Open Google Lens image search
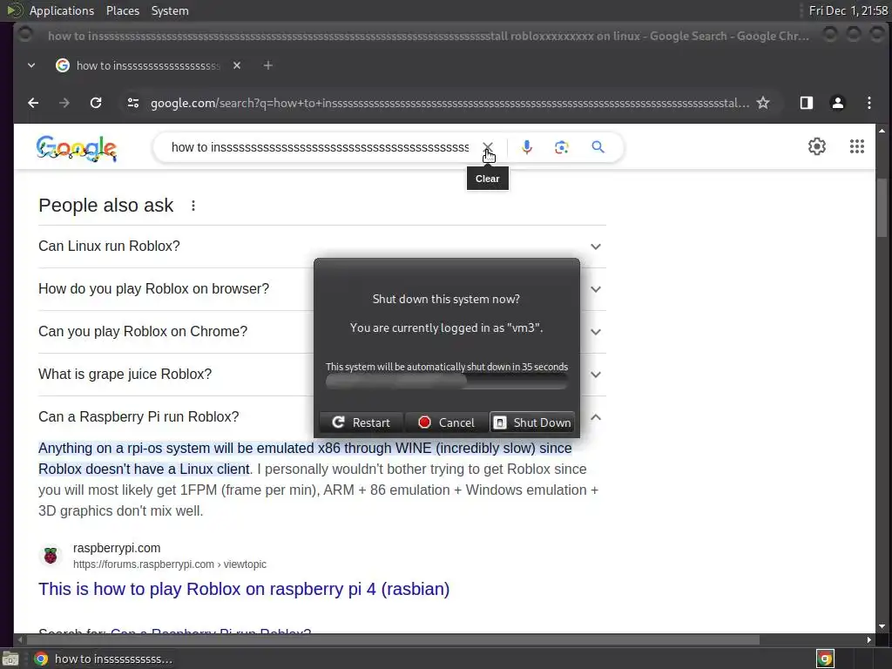Screen dimensions: 892x669 click(x=562, y=147)
